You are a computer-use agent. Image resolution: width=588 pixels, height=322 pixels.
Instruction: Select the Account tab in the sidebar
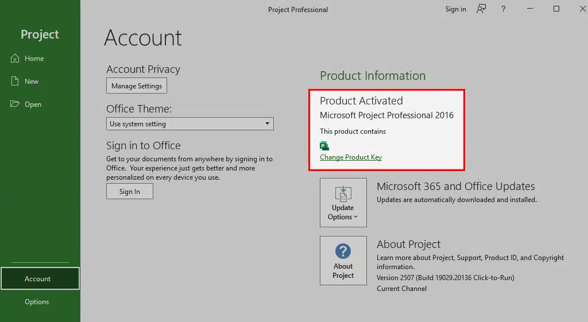pyautogui.click(x=38, y=279)
